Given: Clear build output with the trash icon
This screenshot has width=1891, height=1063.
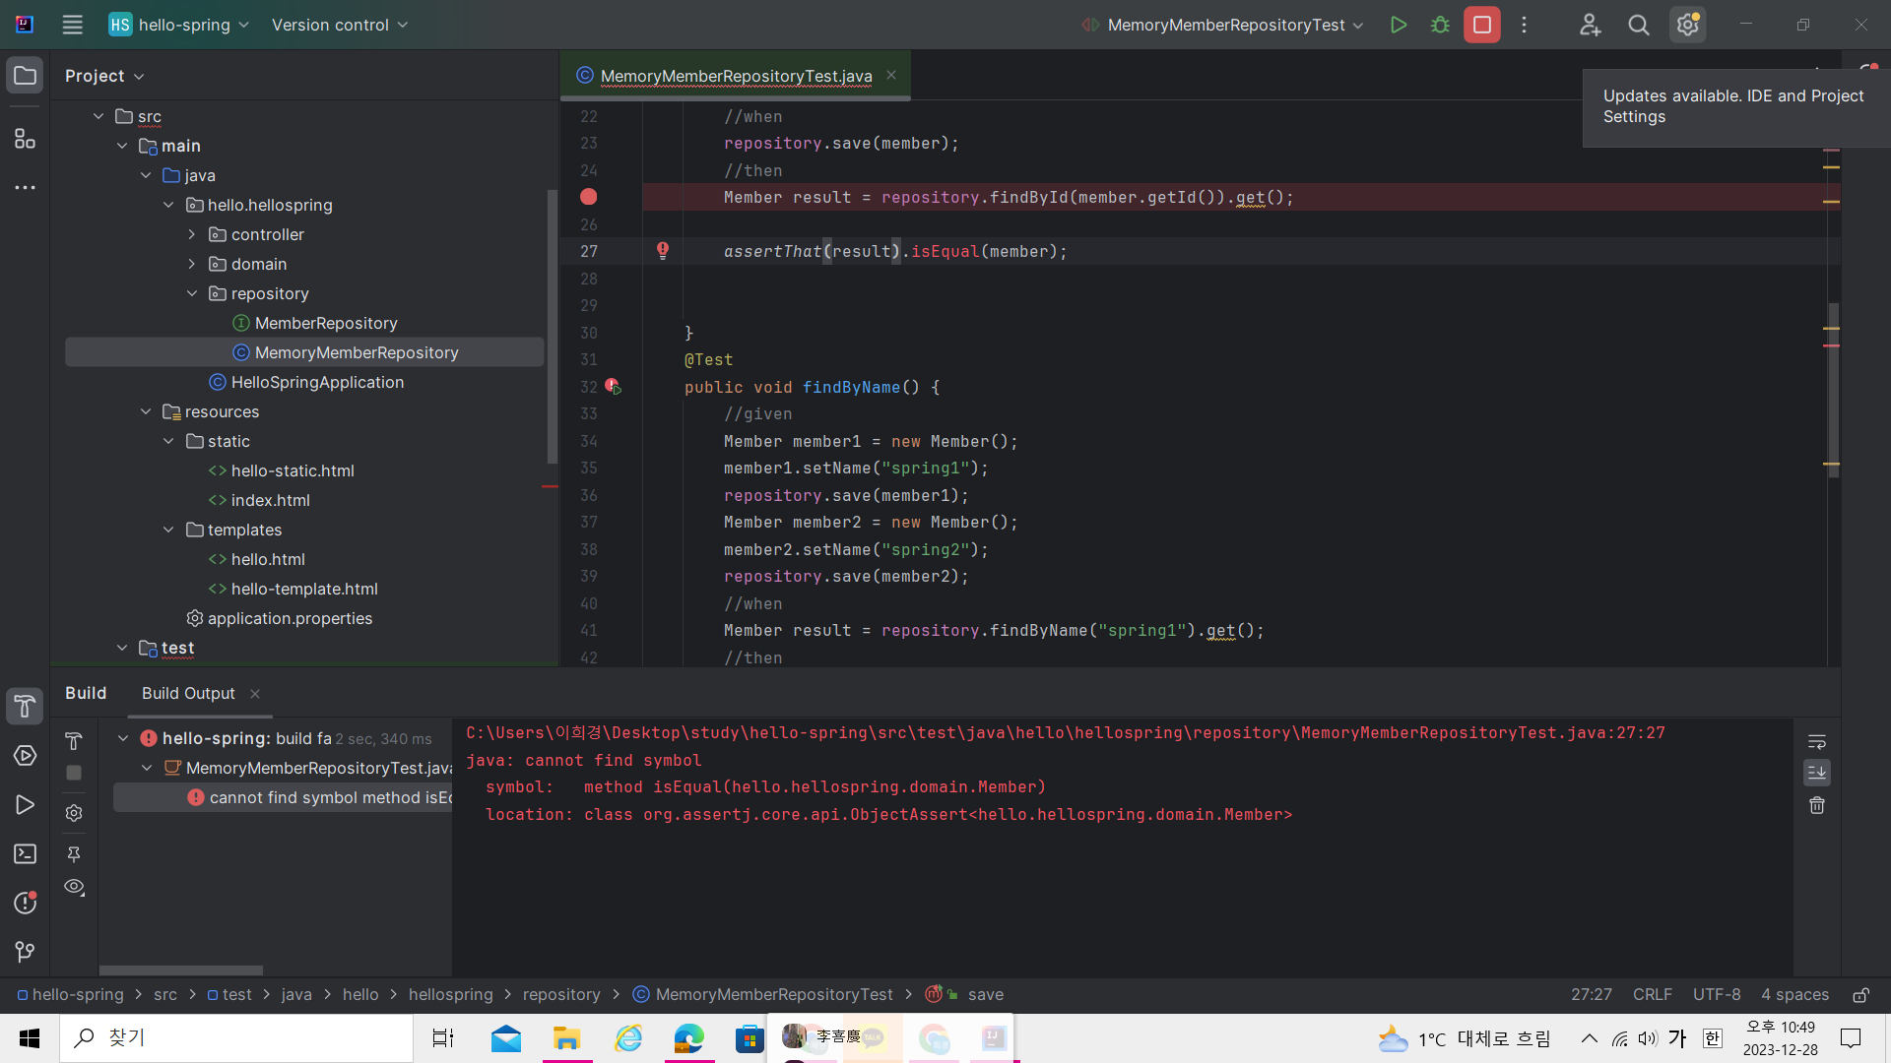Looking at the screenshot, I should pos(1817,805).
